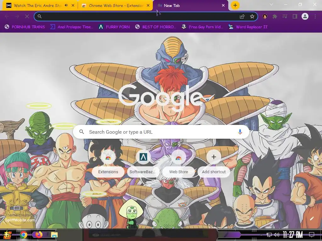
Task: Open the media control icon
Action: 285,16
